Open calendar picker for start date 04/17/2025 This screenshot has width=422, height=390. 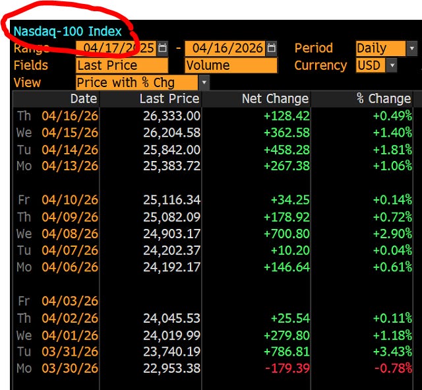162,48
